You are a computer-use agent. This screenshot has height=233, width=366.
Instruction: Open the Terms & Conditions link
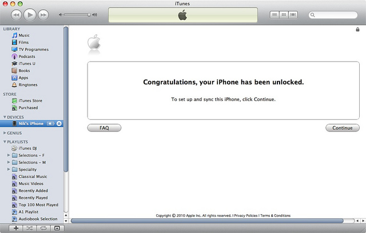pyautogui.click(x=276, y=216)
